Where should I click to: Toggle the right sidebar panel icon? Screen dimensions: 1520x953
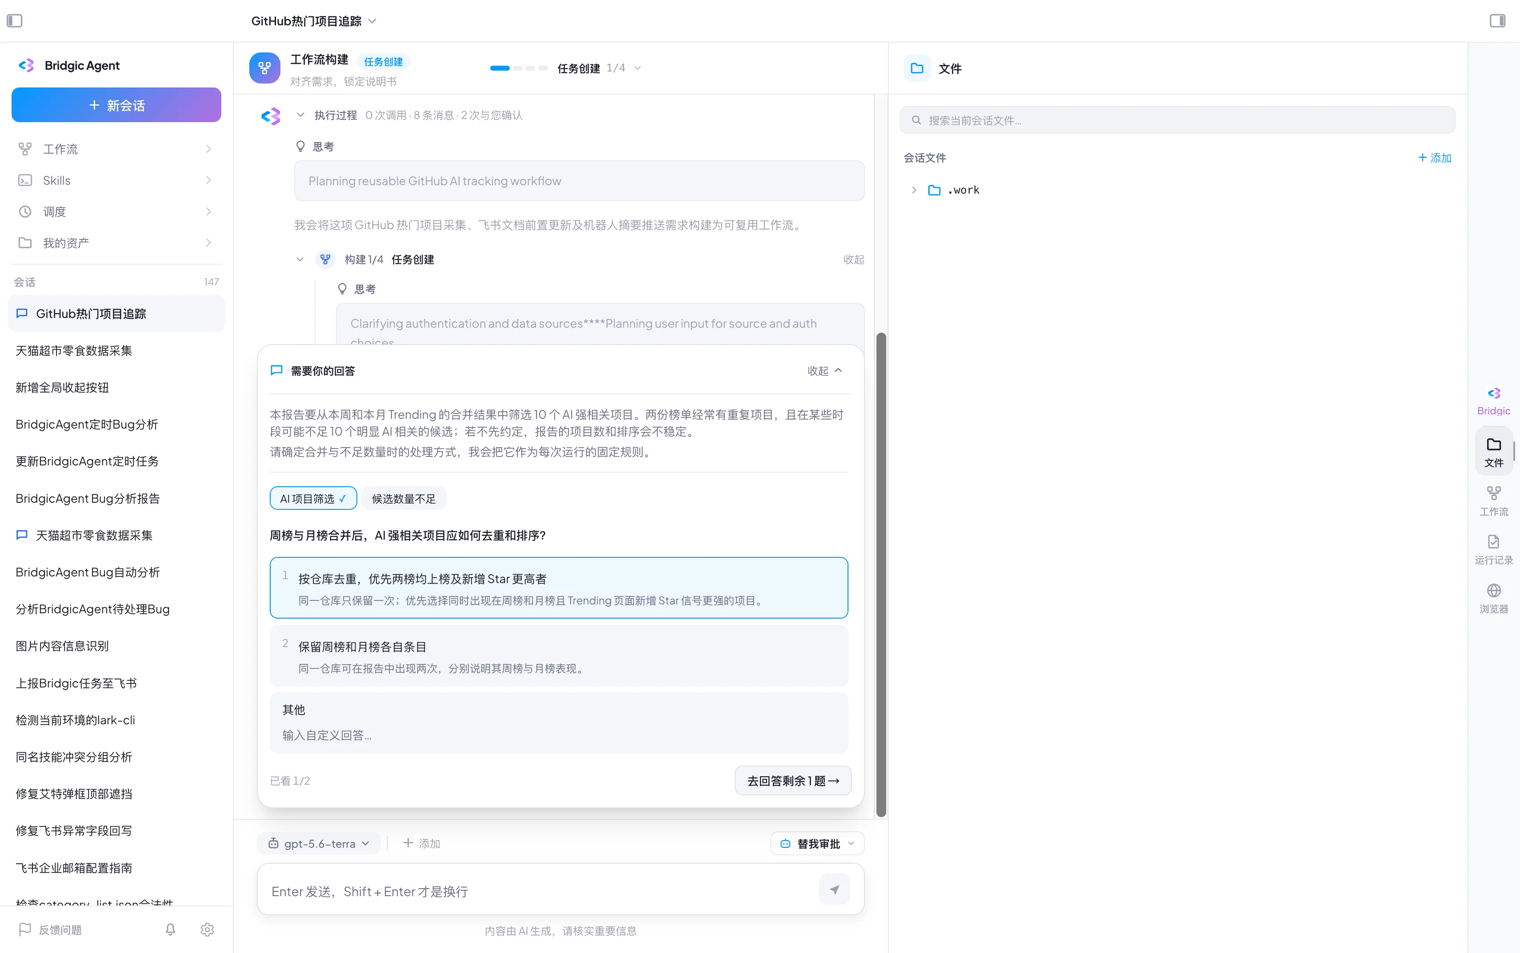[1497, 21]
